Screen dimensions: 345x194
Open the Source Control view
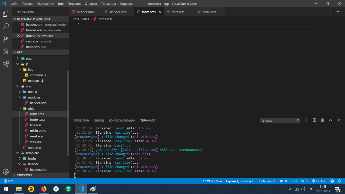[x=6, y=39]
